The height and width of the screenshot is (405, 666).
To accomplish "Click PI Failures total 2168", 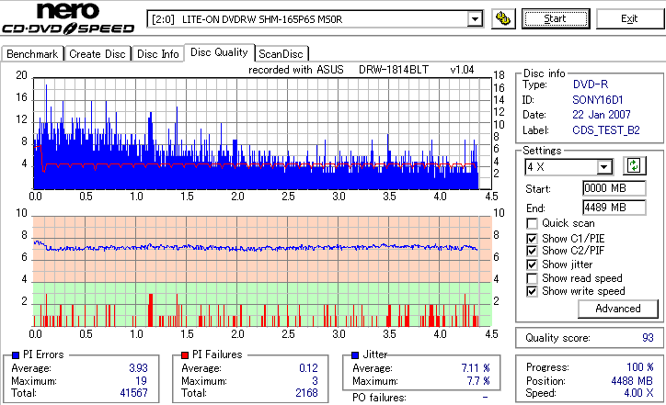I will click(306, 393).
